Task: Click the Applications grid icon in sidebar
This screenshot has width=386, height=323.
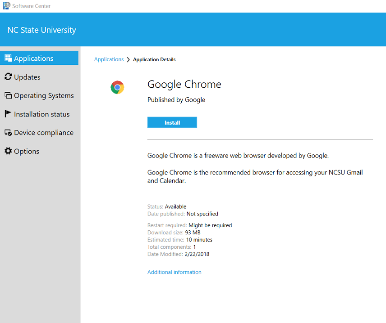Action: (8, 58)
